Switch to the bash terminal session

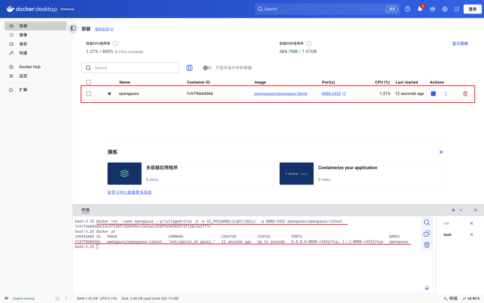pyautogui.click(x=448, y=235)
